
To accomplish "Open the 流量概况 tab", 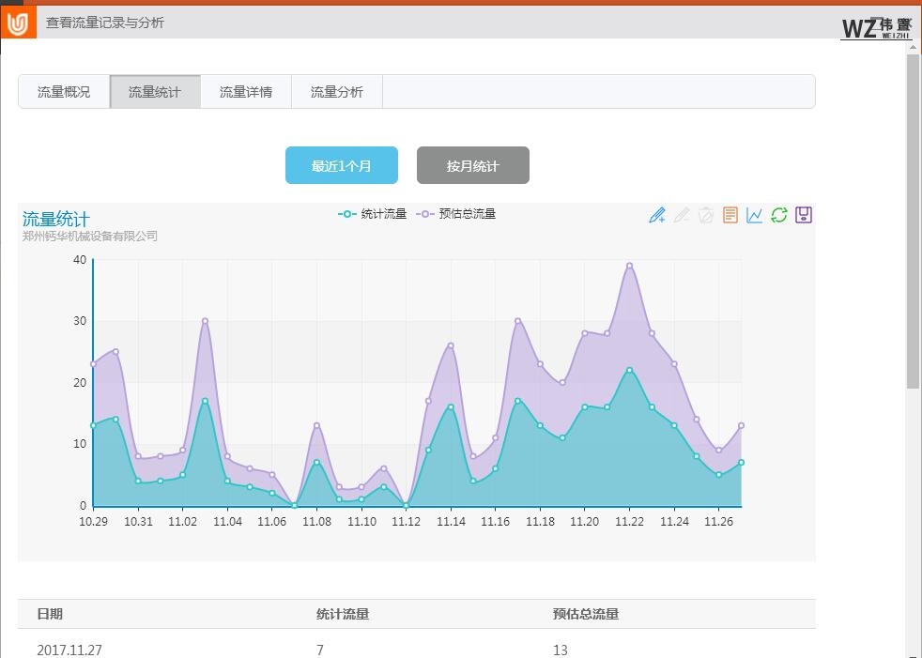I will (x=64, y=92).
